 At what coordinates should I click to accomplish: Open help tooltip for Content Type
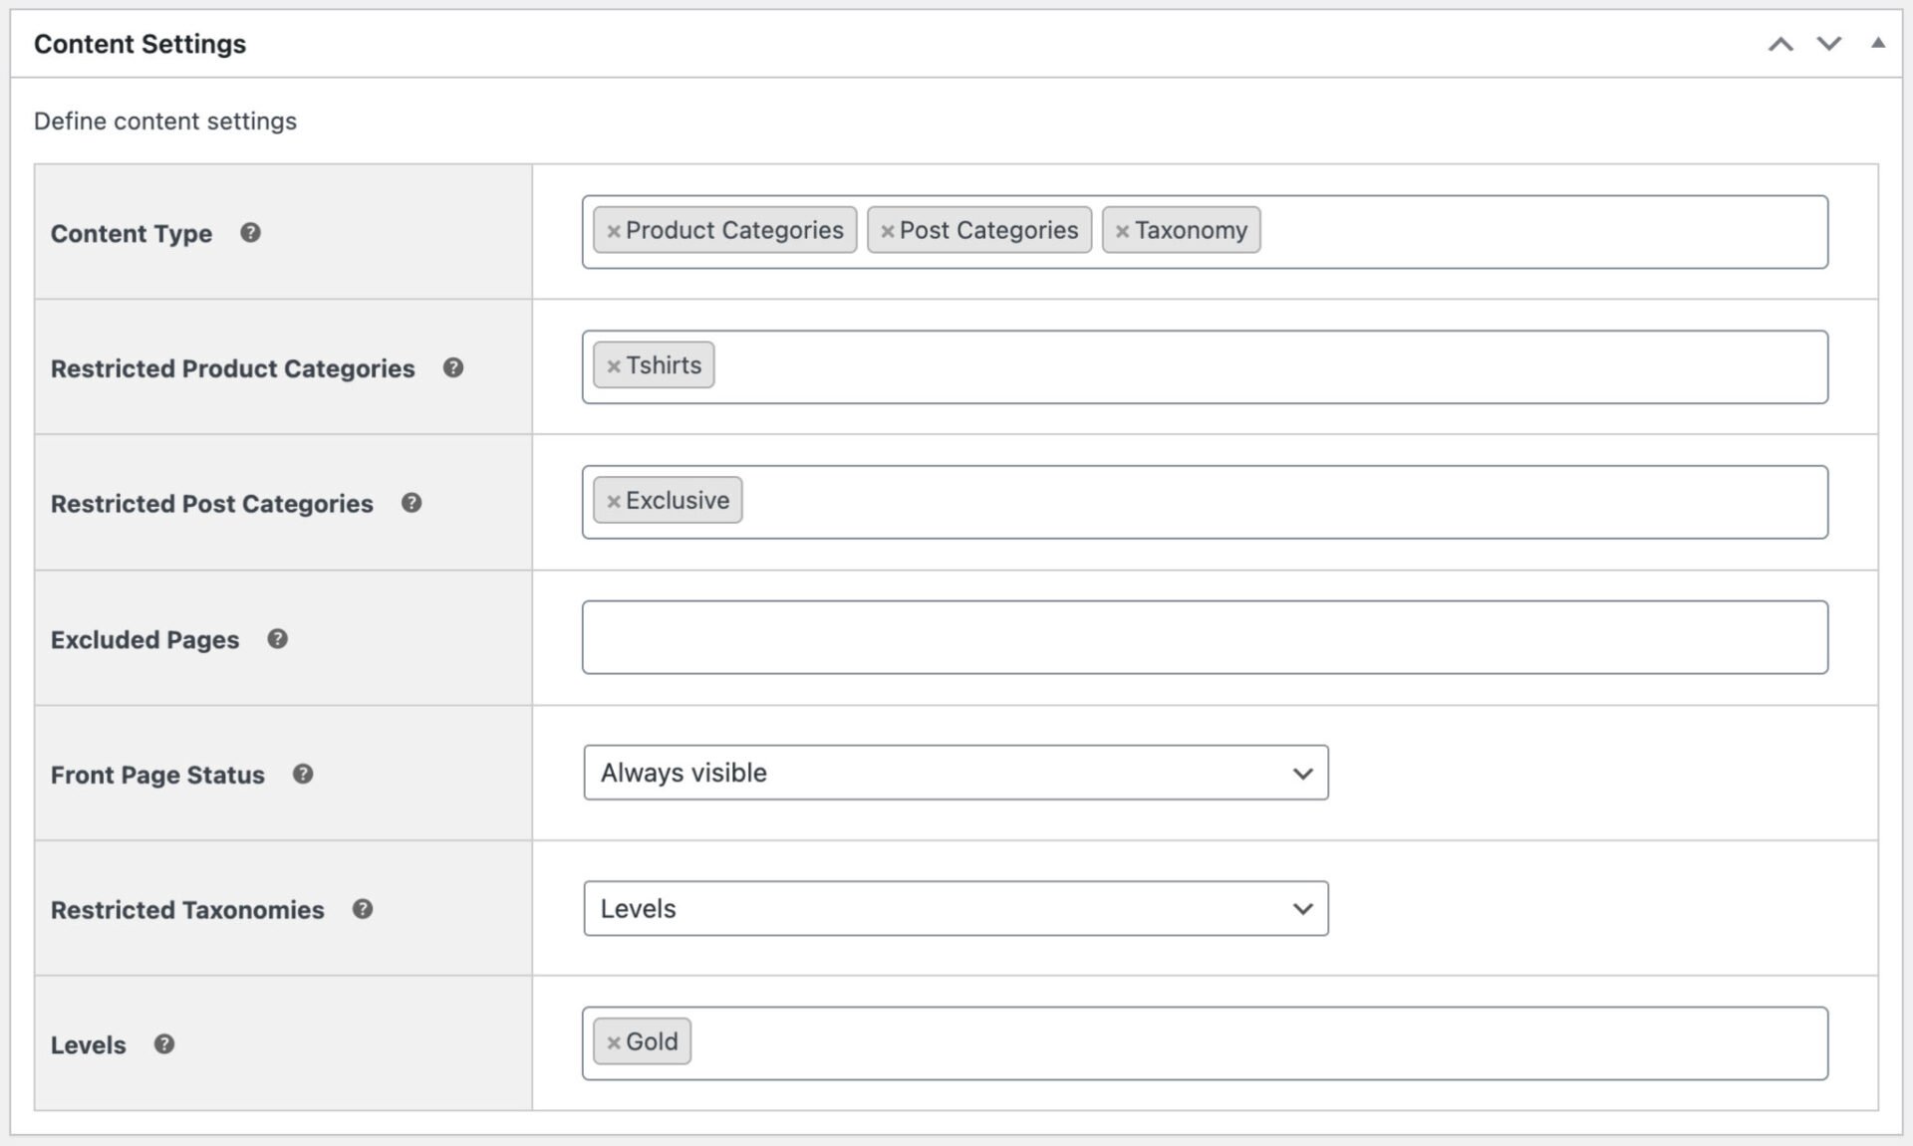251,233
